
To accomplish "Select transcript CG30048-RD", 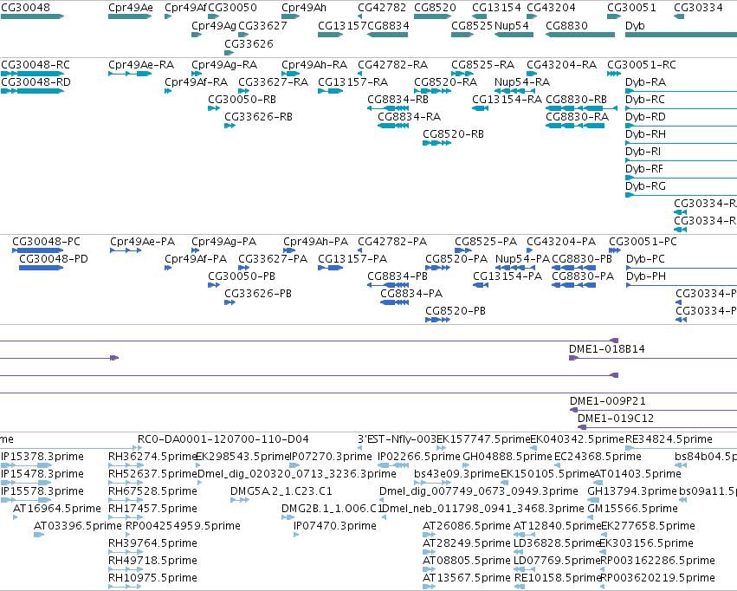I will click(x=36, y=82).
